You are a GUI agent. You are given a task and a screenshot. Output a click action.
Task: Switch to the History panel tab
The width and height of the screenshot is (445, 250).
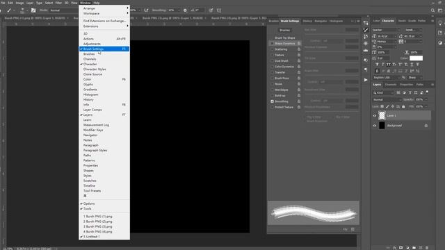click(x=307, y=21)
